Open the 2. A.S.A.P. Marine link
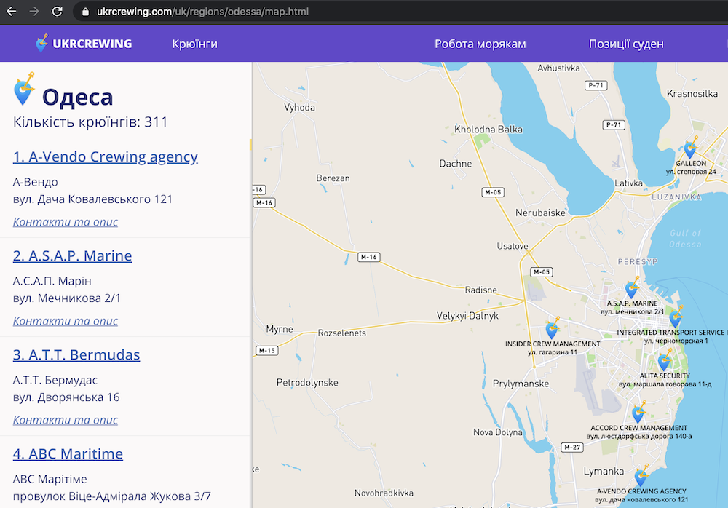Viewport: 728px width, 508px height. [72, 255]
